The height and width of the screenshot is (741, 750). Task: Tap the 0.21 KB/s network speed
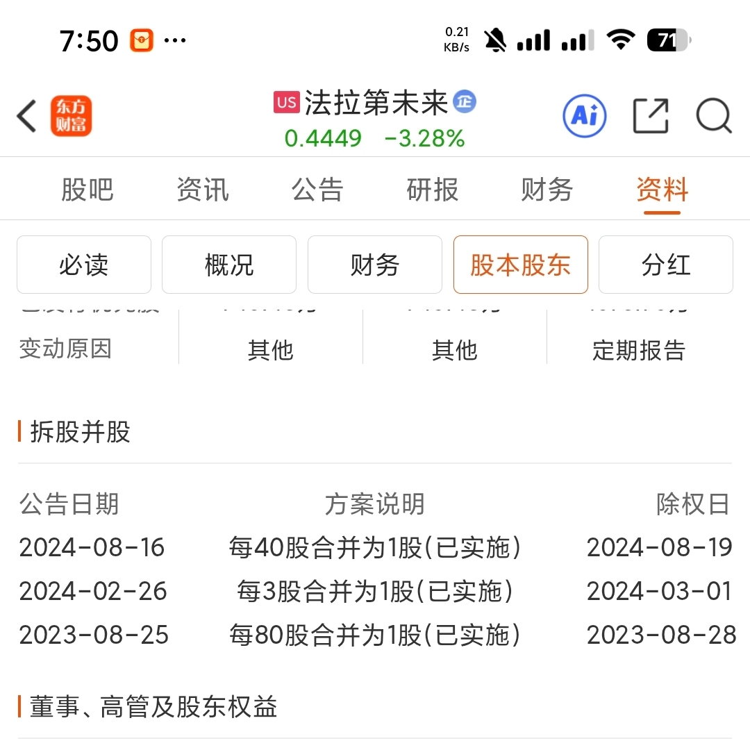click(457, 40)
